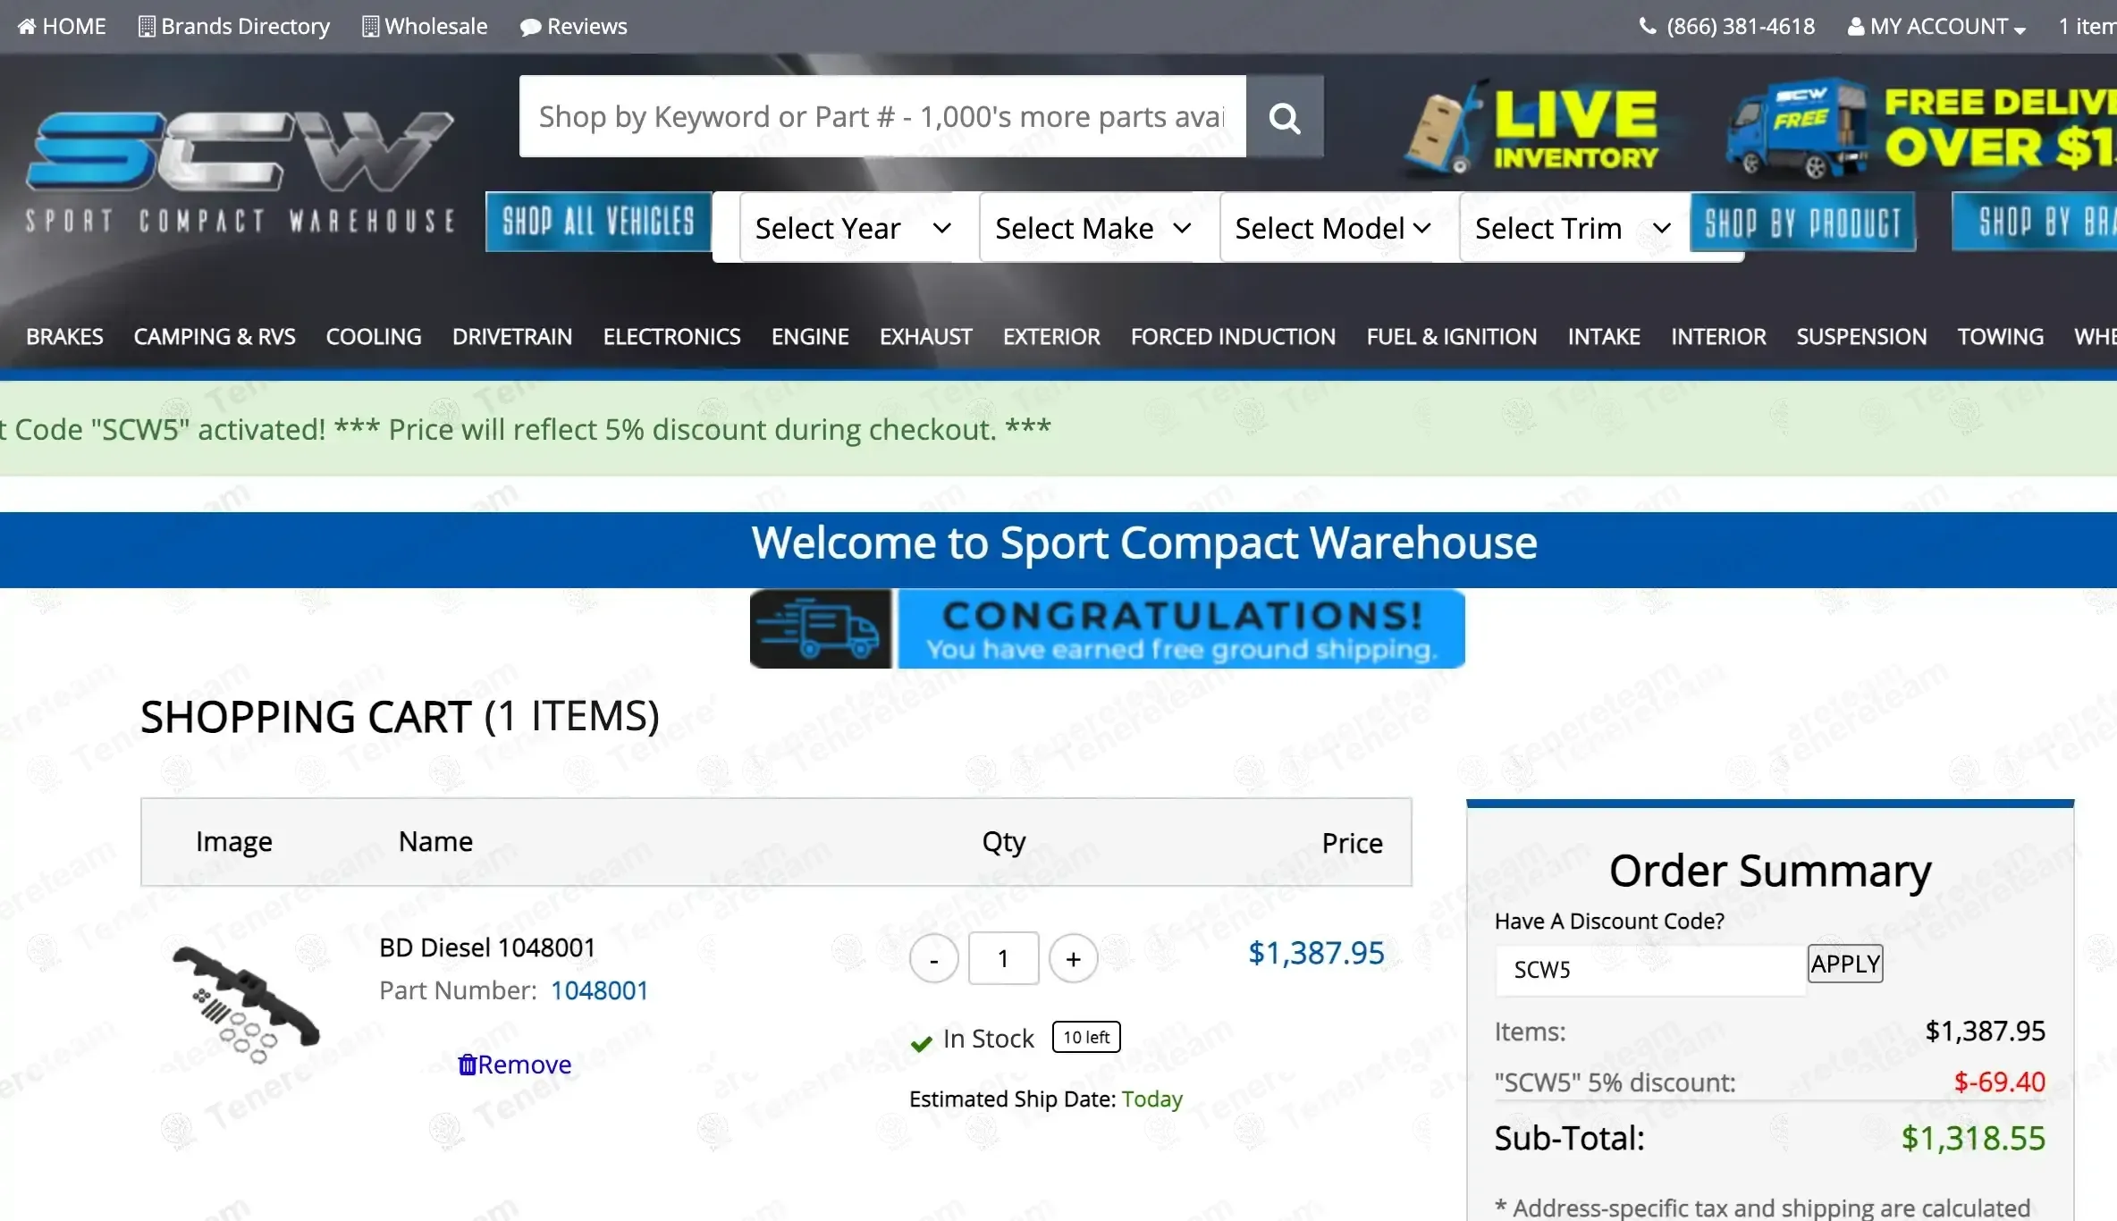
Task: Open the SUSPENSION category
Action: pos(1861,336)
